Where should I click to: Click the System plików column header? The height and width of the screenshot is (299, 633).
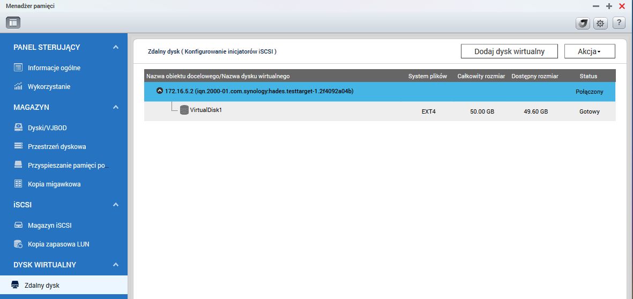[x=428, y=76]
